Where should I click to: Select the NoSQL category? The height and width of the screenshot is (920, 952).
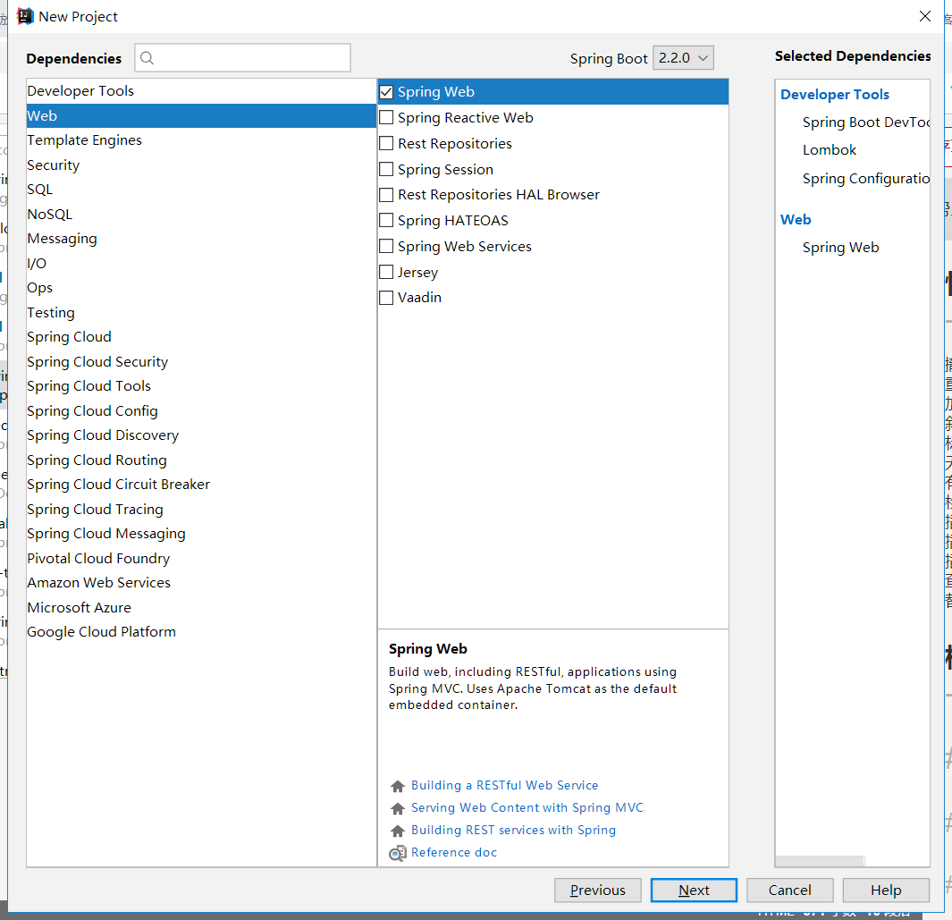(201, 215)
